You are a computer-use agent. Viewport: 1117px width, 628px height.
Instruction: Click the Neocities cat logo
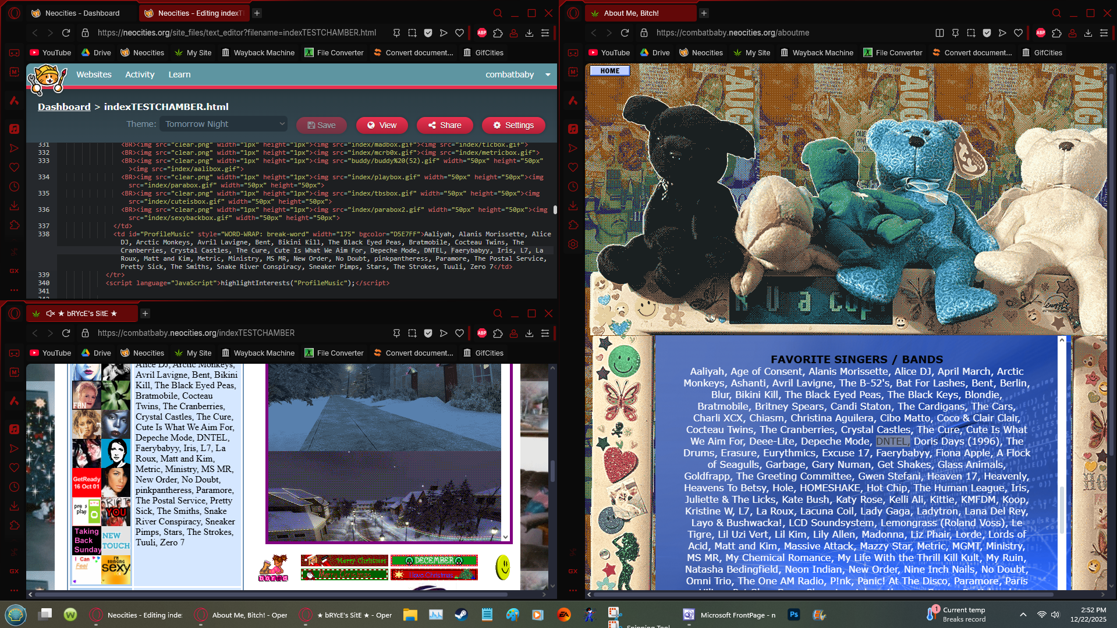(47, 79)
